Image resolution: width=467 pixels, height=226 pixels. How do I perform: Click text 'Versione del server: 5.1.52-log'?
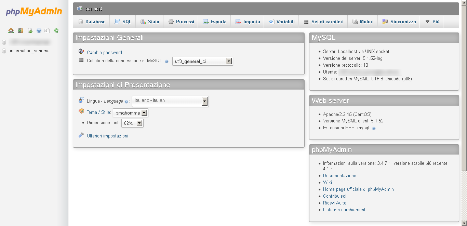point(353,58)
